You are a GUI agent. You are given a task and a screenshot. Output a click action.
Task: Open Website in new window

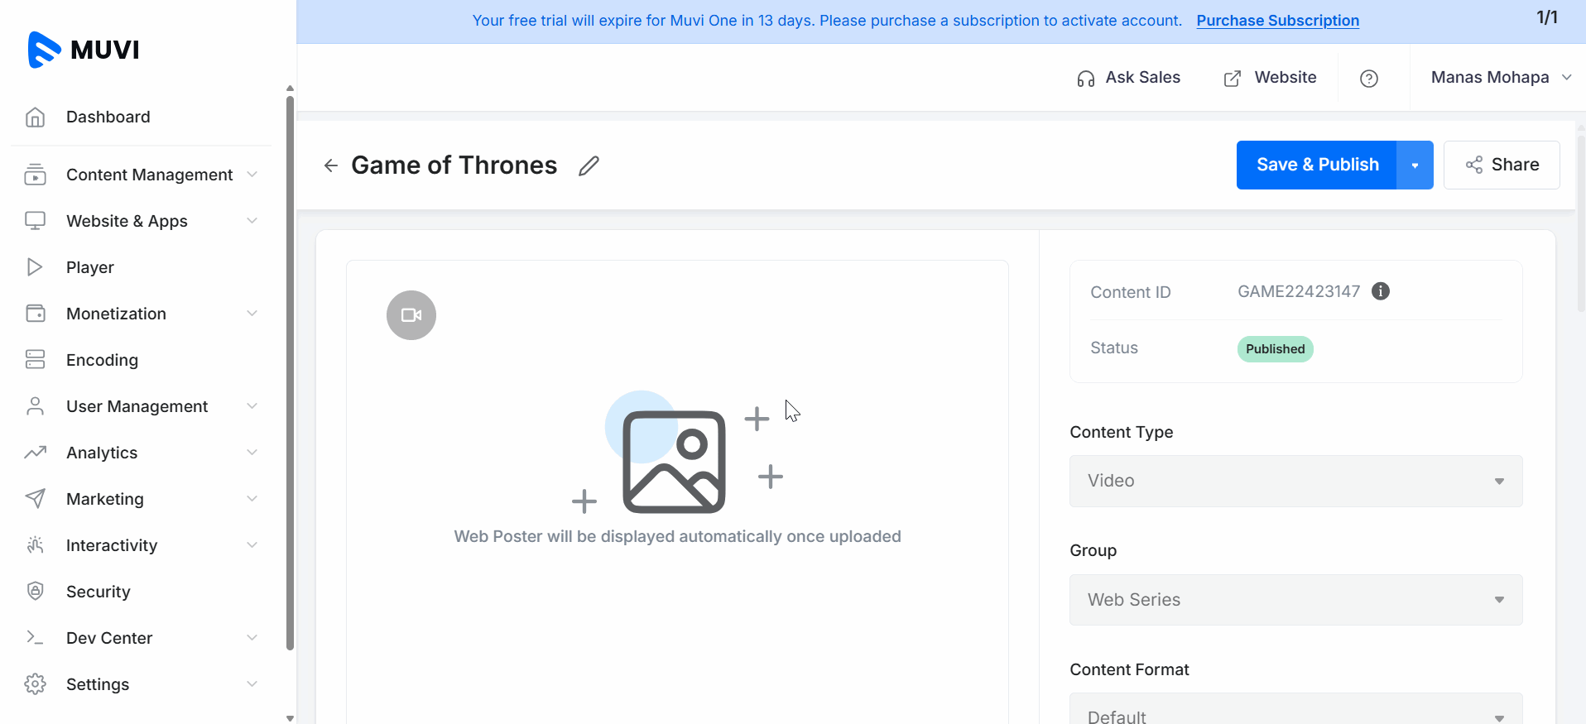click(1270, 78)
